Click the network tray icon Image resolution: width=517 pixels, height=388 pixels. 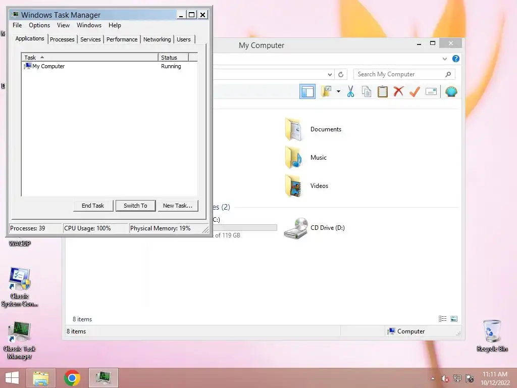(x=457, y=378)
